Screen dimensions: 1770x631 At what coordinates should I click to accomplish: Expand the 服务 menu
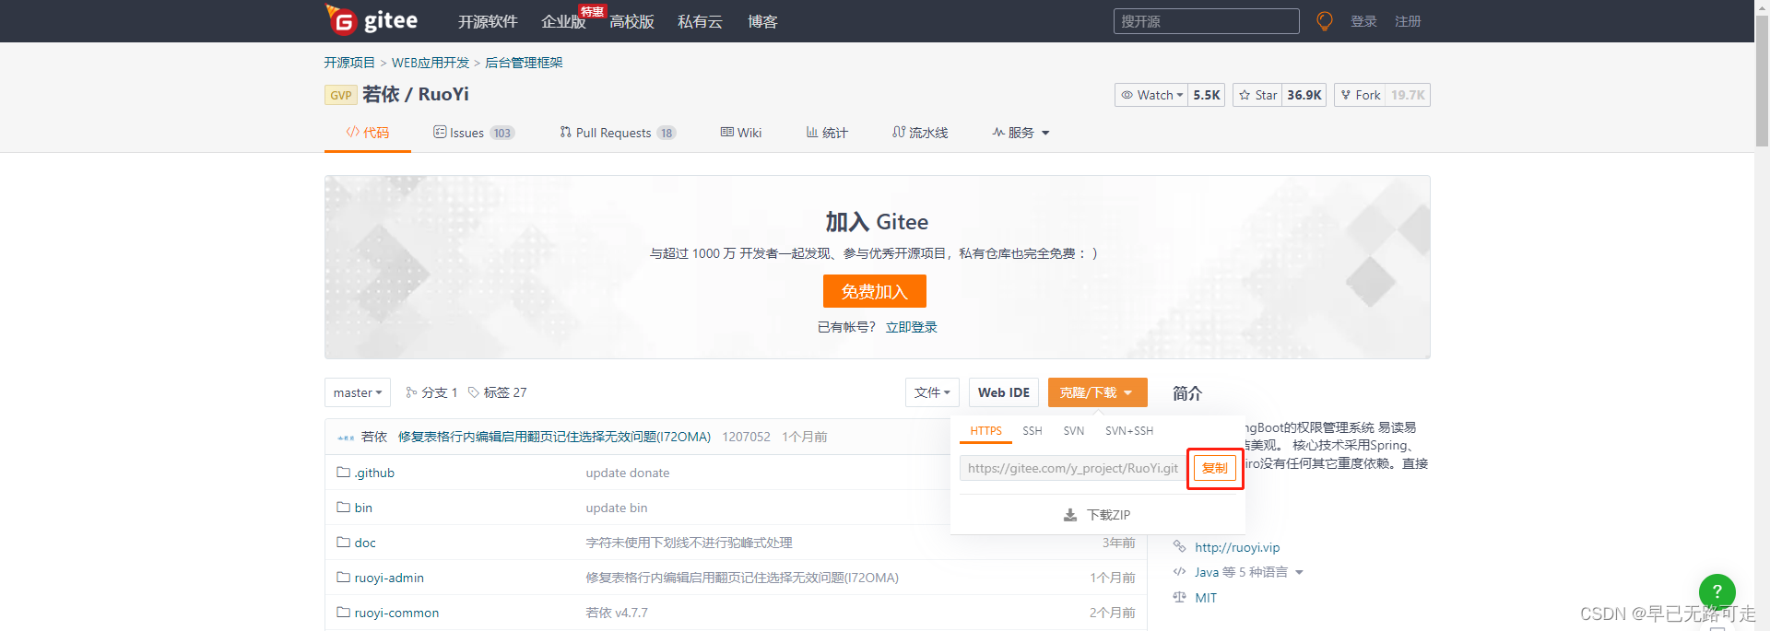1021,133
